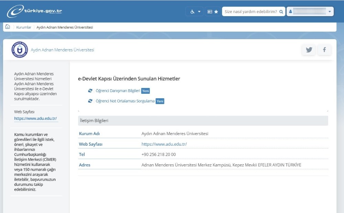
Task: Click the ID card icon in the header
Action: tap(209, 11)
